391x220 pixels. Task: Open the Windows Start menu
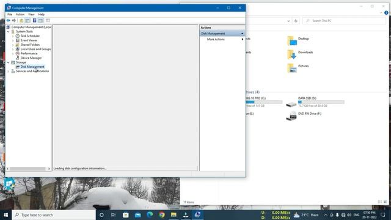5,215
